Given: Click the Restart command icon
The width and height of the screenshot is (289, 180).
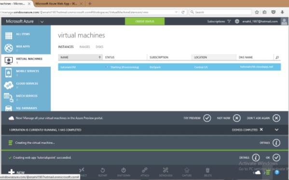Looking at the screenshot, I should [103, 170].
